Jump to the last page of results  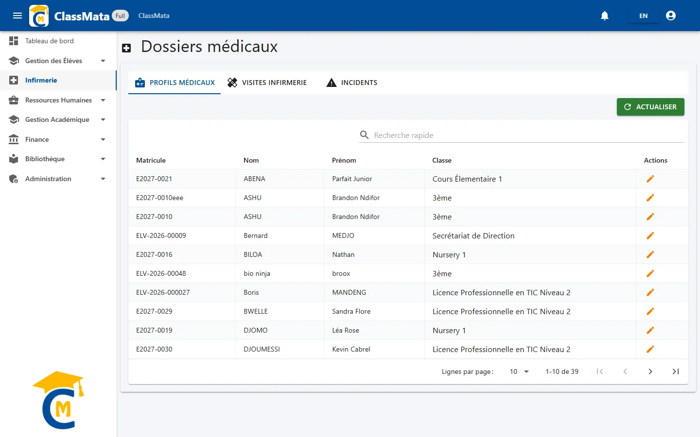click(x=676, y=371)
